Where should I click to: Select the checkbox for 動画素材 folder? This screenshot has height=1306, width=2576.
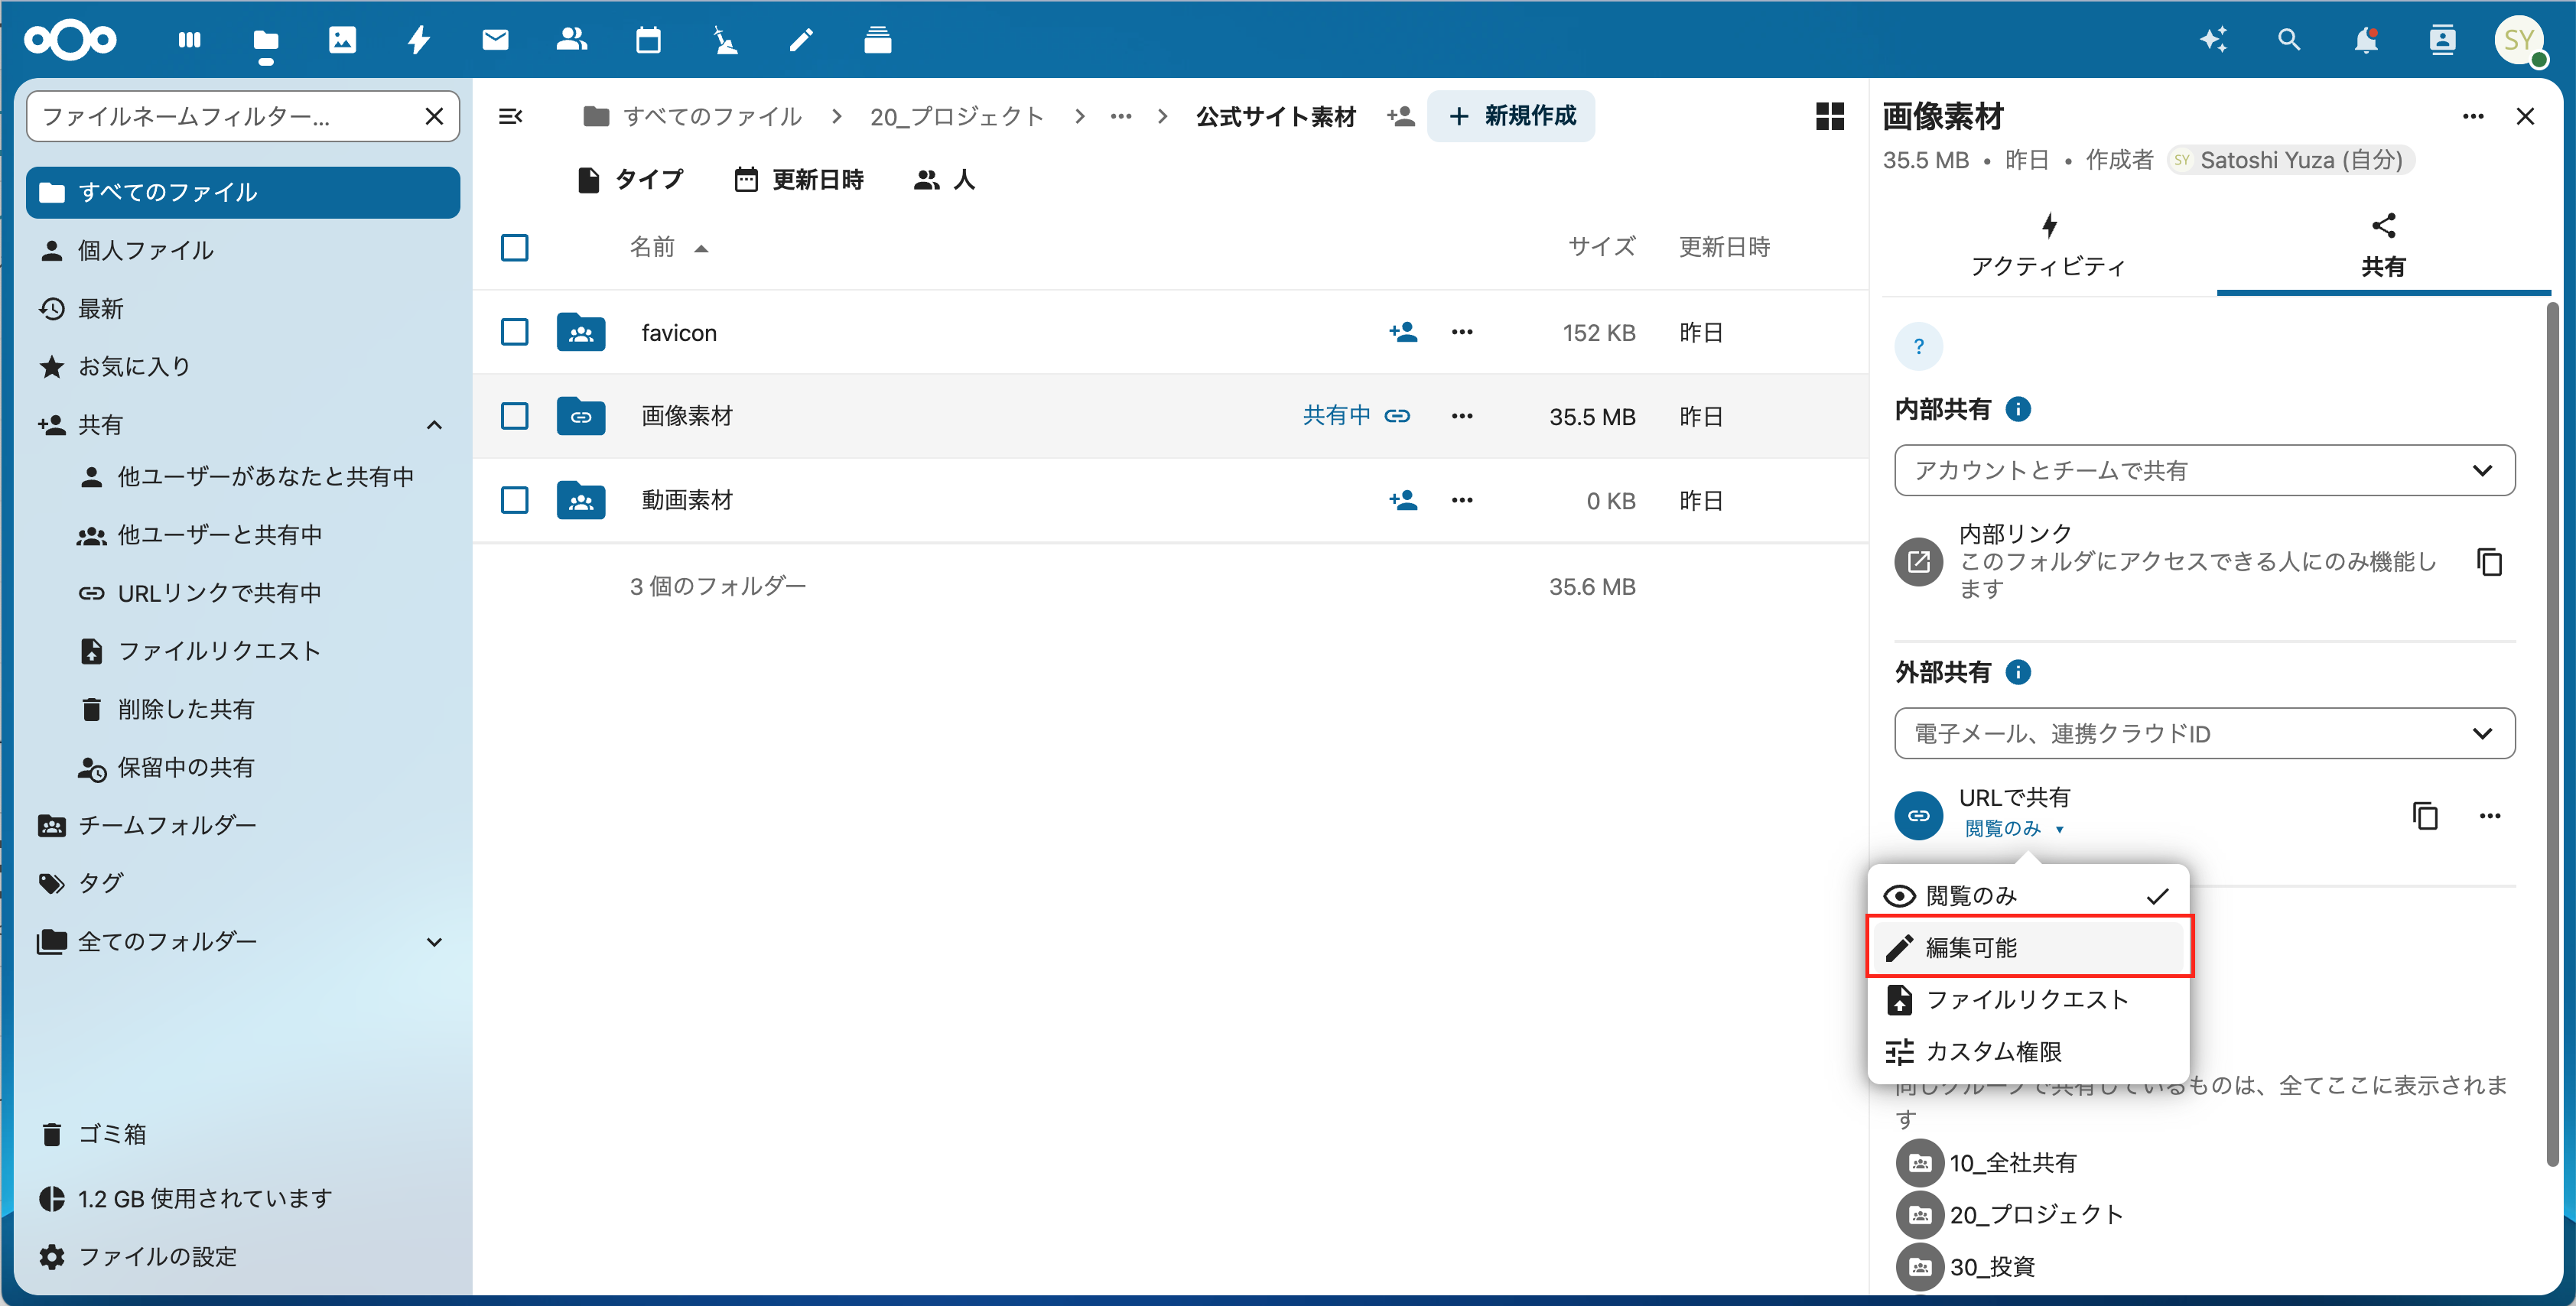click(x=514, y=500)
